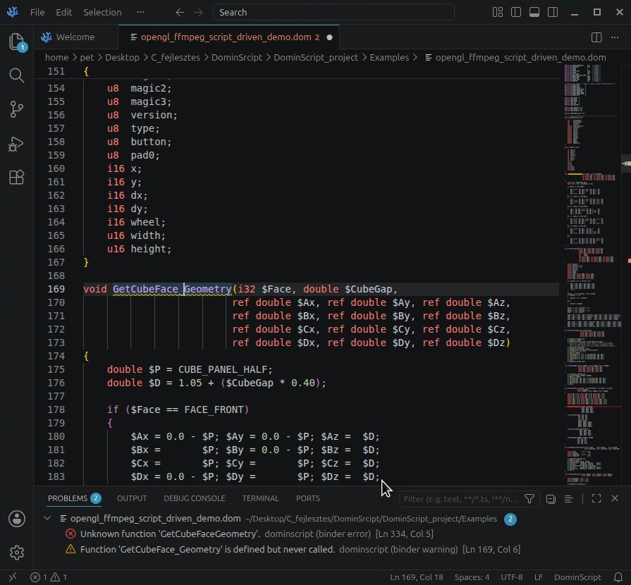The width and height of the screenshot is (631, 585).
Task: Click FACE_FRONT on line 178
Action: (214, 409)
